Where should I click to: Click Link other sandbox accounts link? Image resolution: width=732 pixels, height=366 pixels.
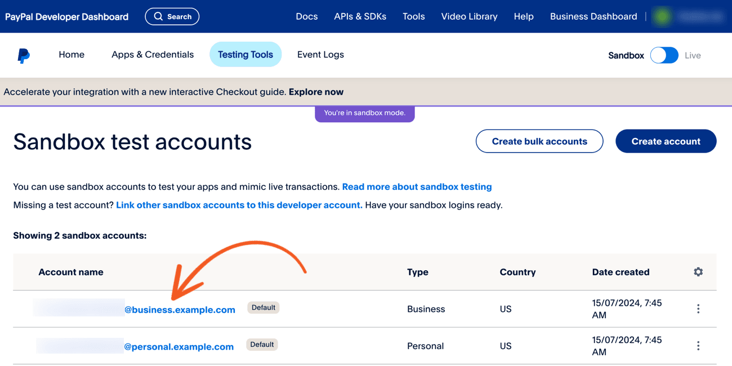239,205
